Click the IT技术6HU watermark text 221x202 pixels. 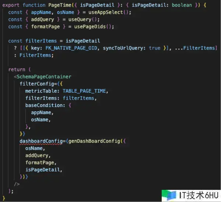coord(199,195)
